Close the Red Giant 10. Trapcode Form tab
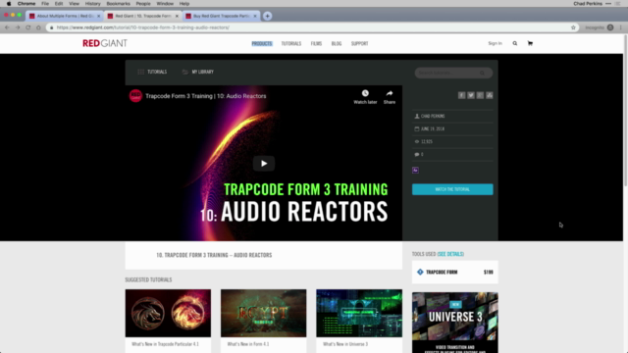The height and width of the screenshot is (353, 628). 177,16
